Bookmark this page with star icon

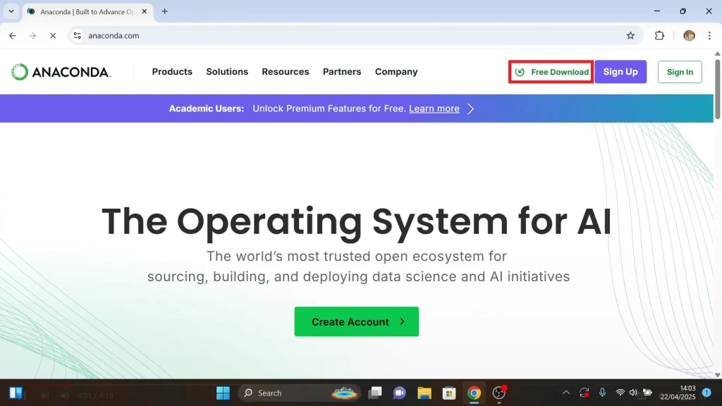point(630,35)
